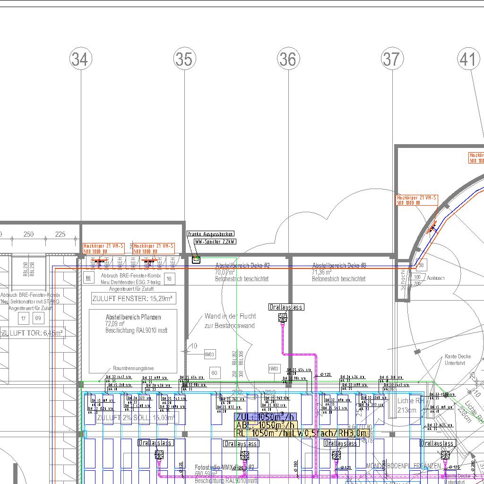
Task: Select Drallauslass diffuser symbol in Abstellbereich Deko #2
Action: pyautogui.click(x=283, y=318)
